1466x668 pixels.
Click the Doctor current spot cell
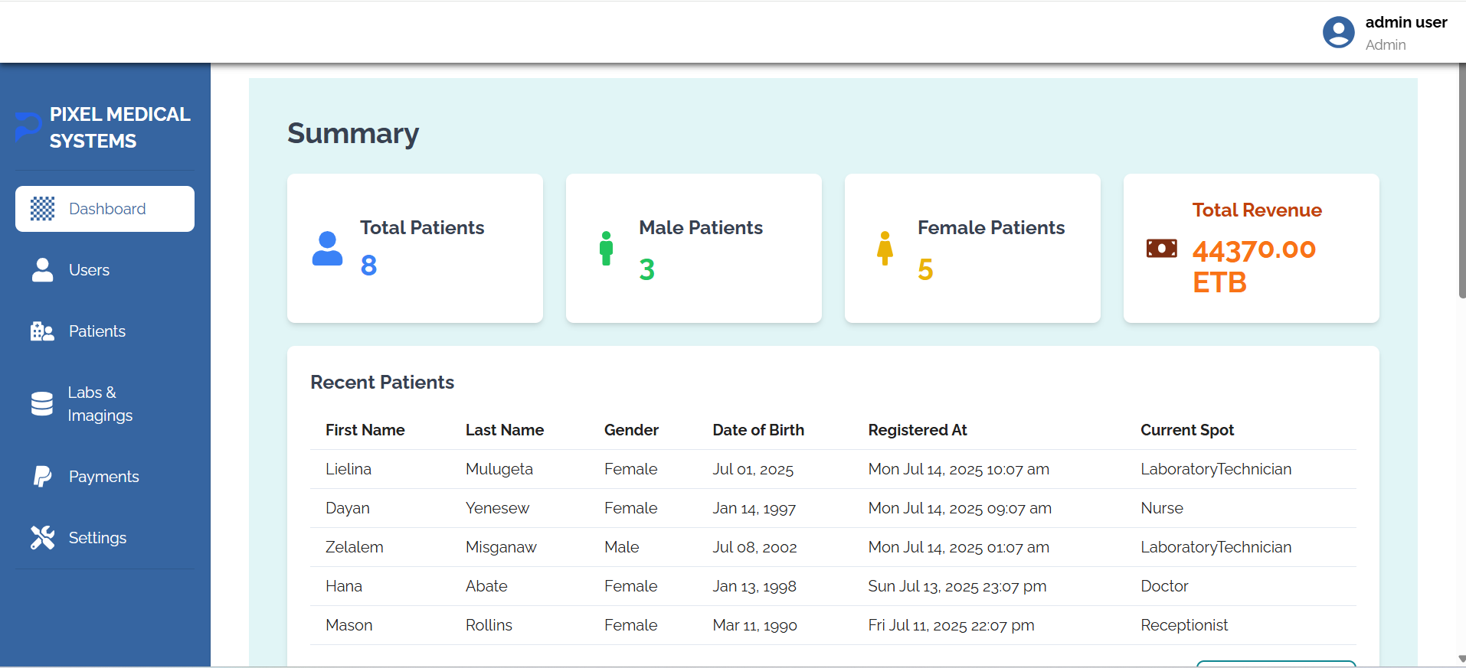tap(1164, 586)
